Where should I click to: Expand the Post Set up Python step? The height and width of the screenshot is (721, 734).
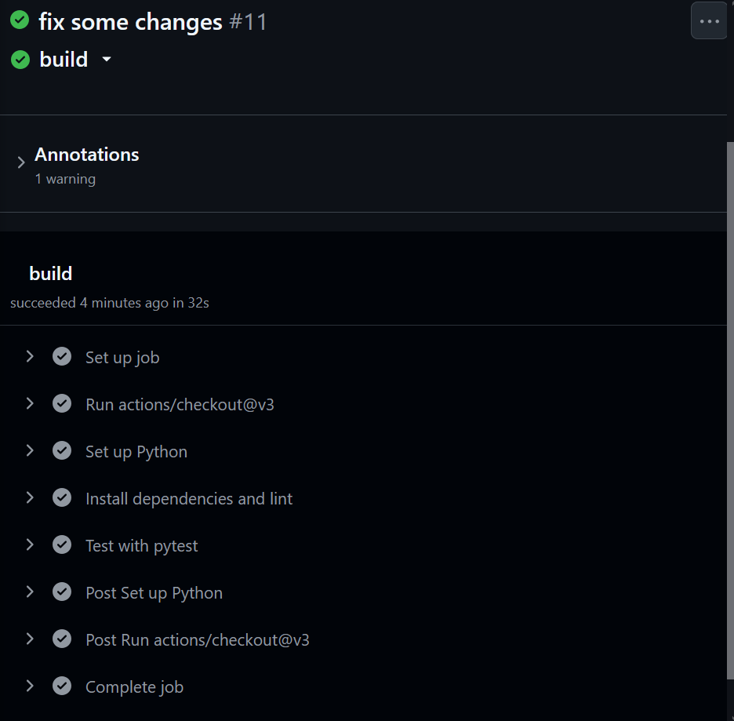coord(30,592)
